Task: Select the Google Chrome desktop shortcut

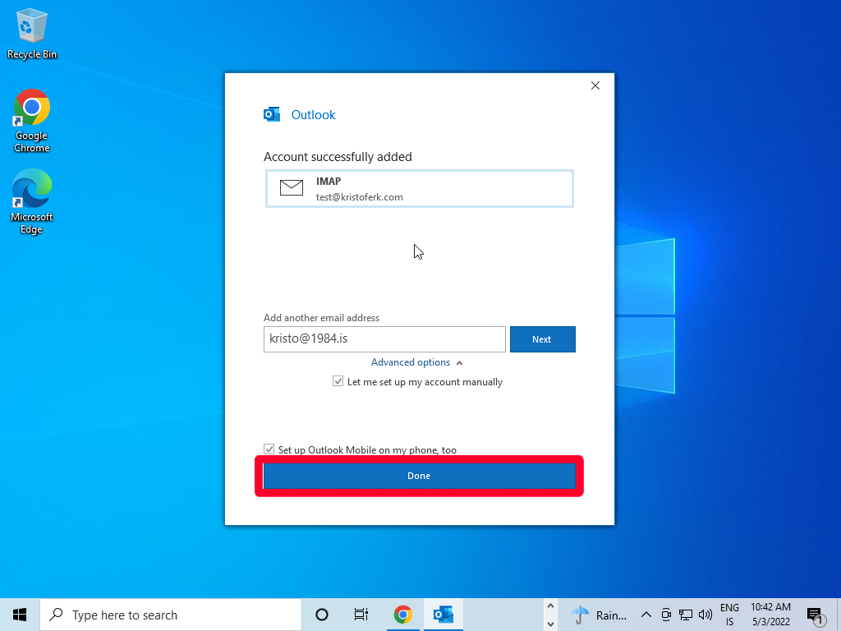Action: 32,120
